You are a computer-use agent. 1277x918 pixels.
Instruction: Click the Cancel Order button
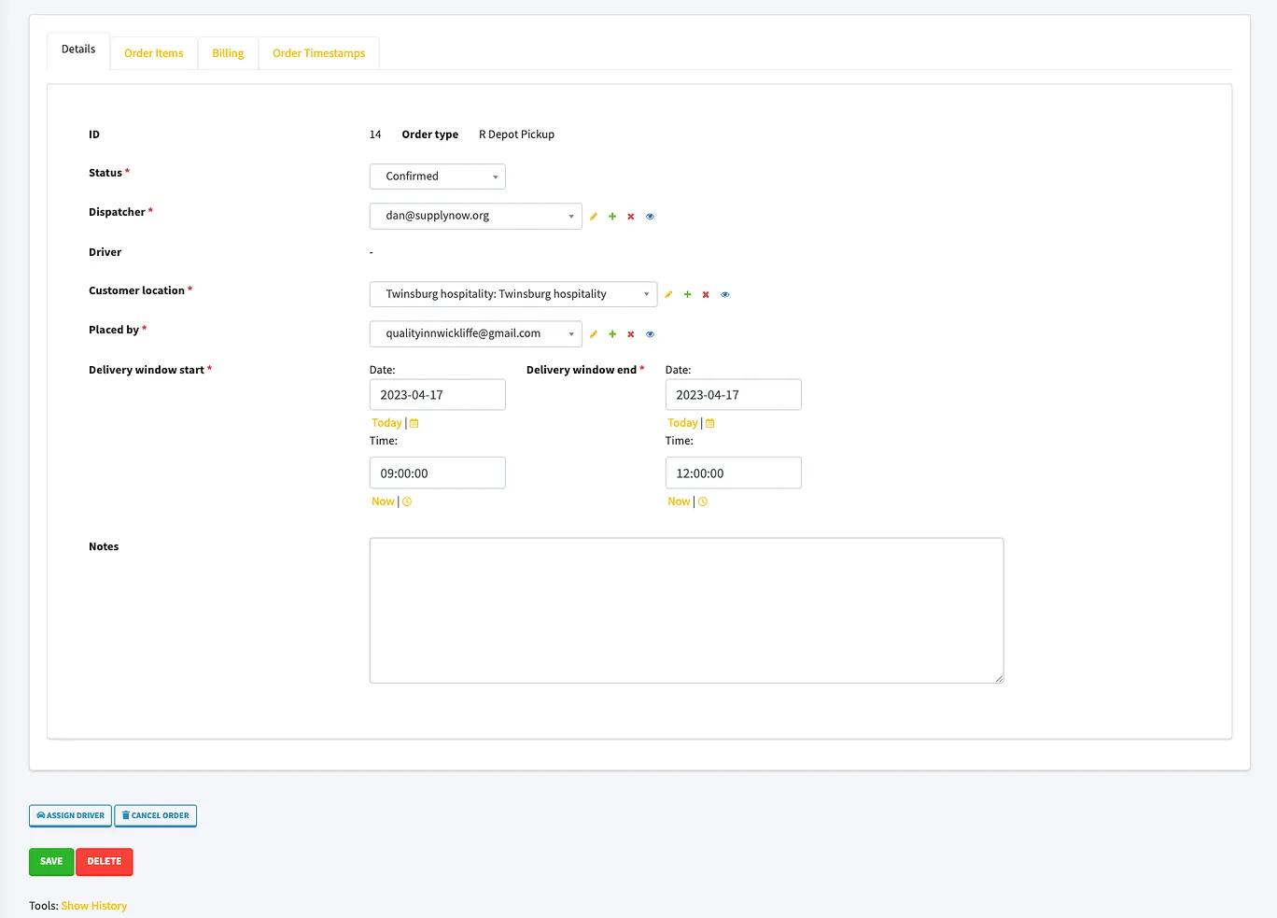pos(155,815)
